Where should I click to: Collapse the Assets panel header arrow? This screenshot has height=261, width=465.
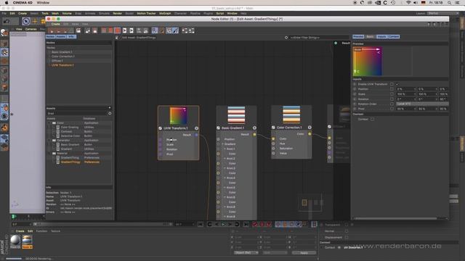[x=110, y=108]
